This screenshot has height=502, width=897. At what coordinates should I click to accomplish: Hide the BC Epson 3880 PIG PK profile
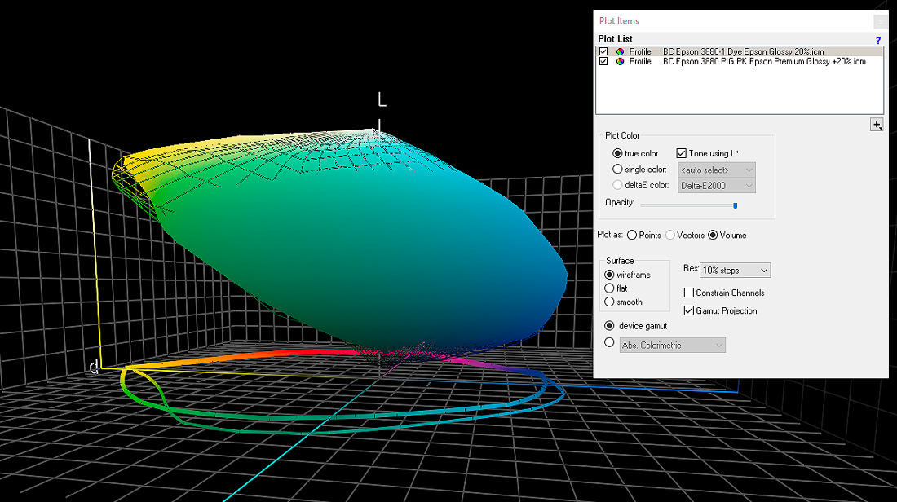[x=603, y=62]
